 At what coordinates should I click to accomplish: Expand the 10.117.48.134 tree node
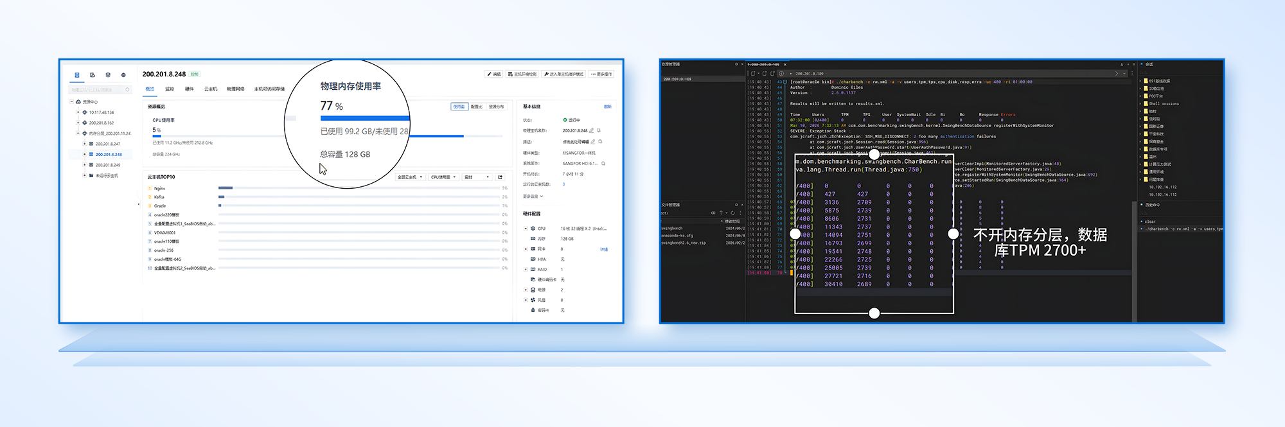(78, 112)
